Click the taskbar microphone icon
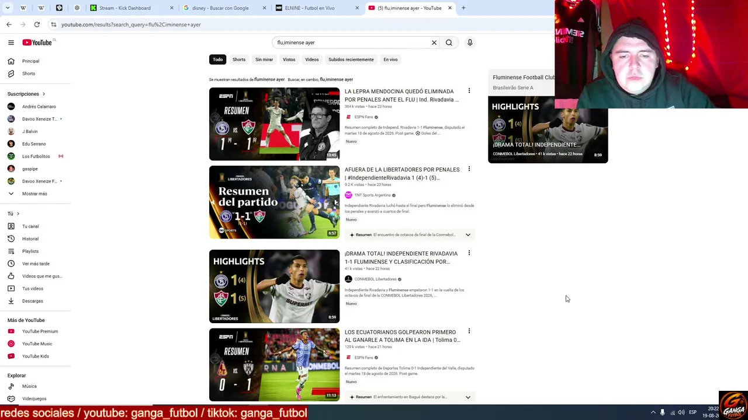Image resolution: width=748 pixels, height=420 pixels. point(662,412)
